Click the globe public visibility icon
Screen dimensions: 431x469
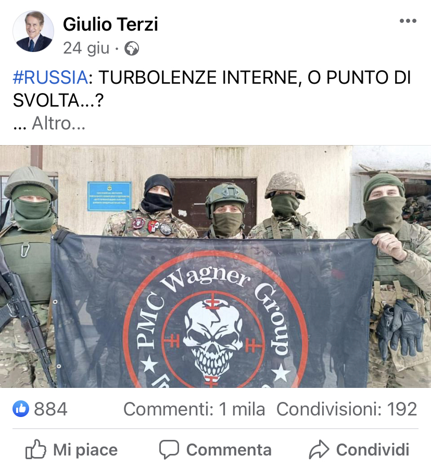pos(132,48)
